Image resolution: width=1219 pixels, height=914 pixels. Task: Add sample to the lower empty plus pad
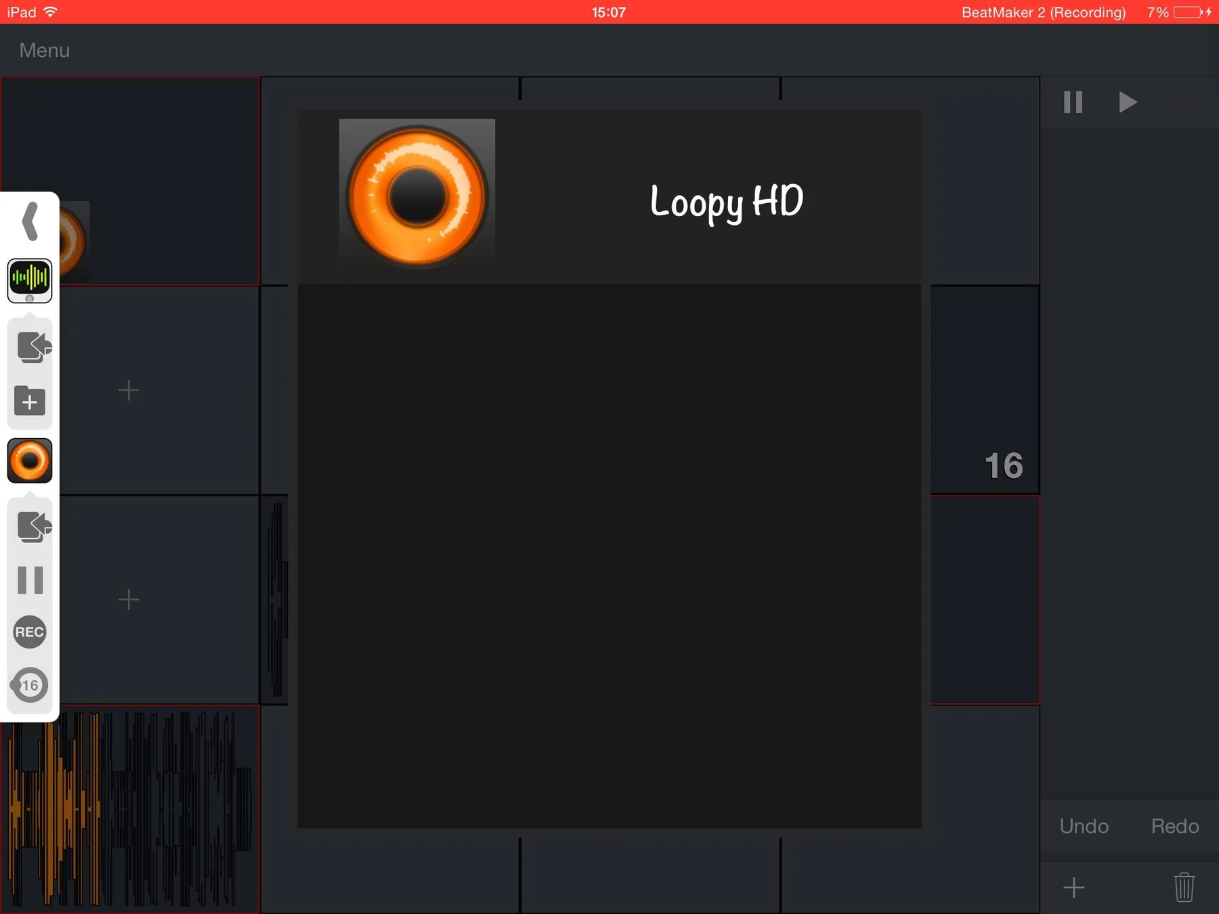tap(129, 599)
